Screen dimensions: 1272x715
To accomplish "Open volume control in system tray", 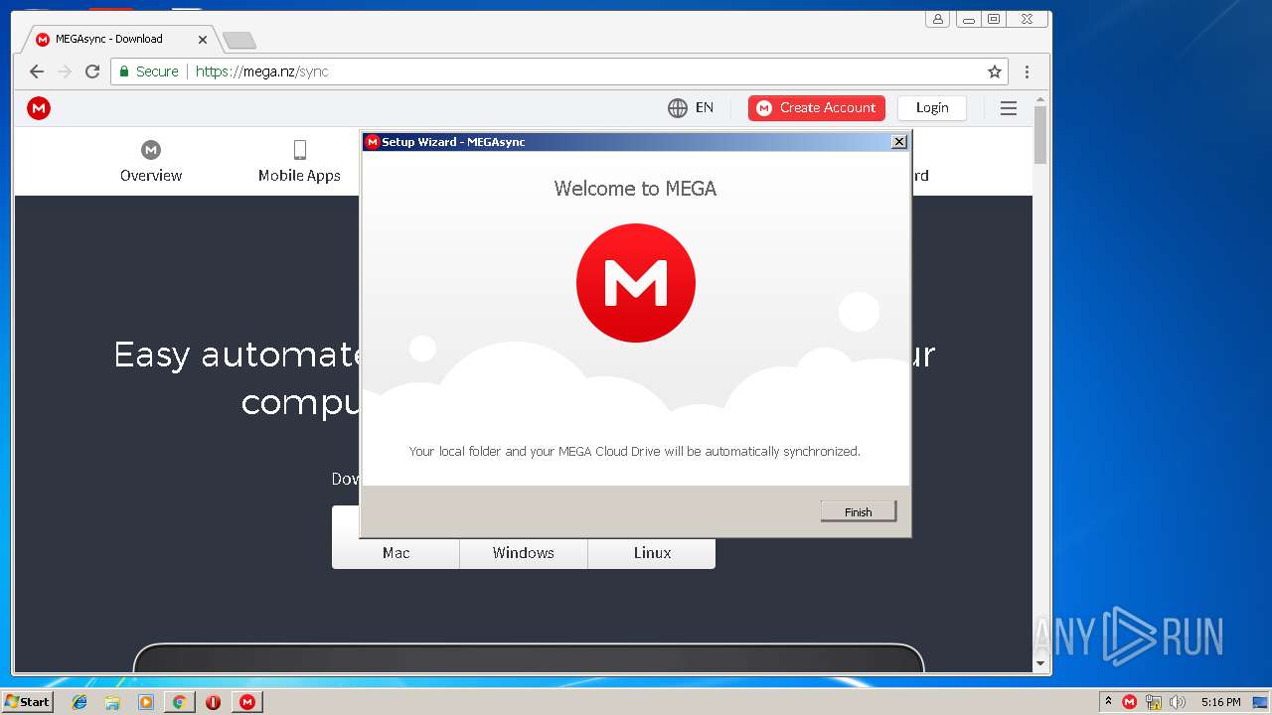I will [1178, 702].
